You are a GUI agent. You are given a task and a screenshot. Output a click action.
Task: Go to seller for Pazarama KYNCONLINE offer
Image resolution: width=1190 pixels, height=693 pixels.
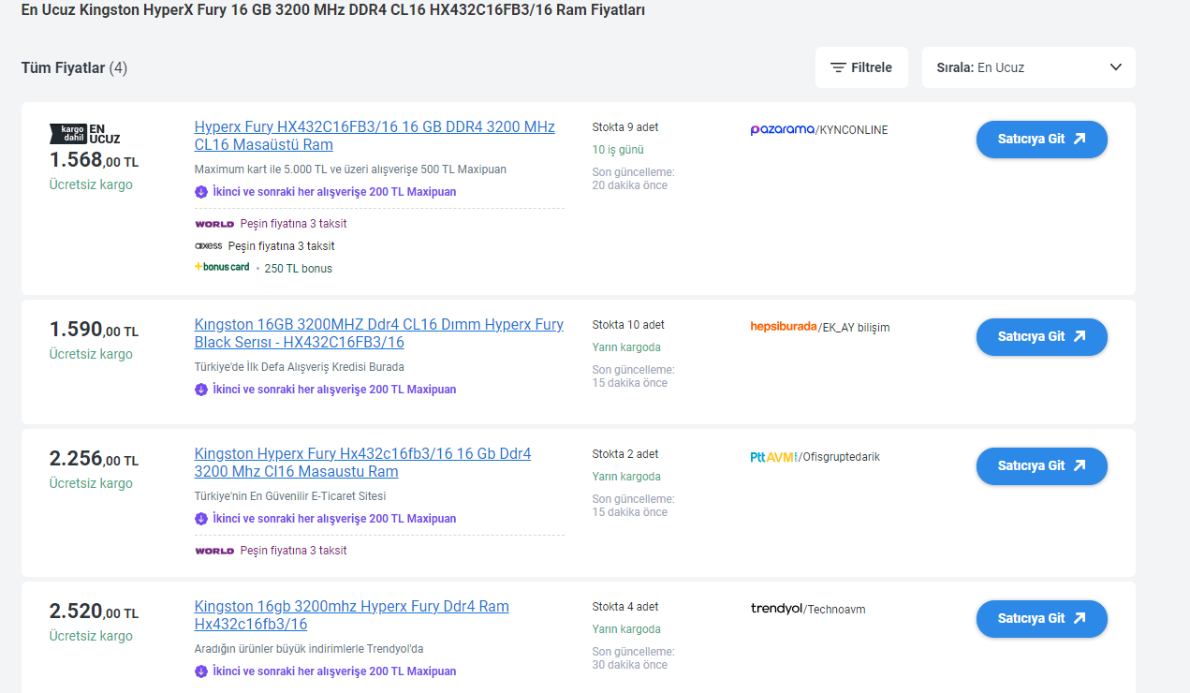coord(1041,140)
